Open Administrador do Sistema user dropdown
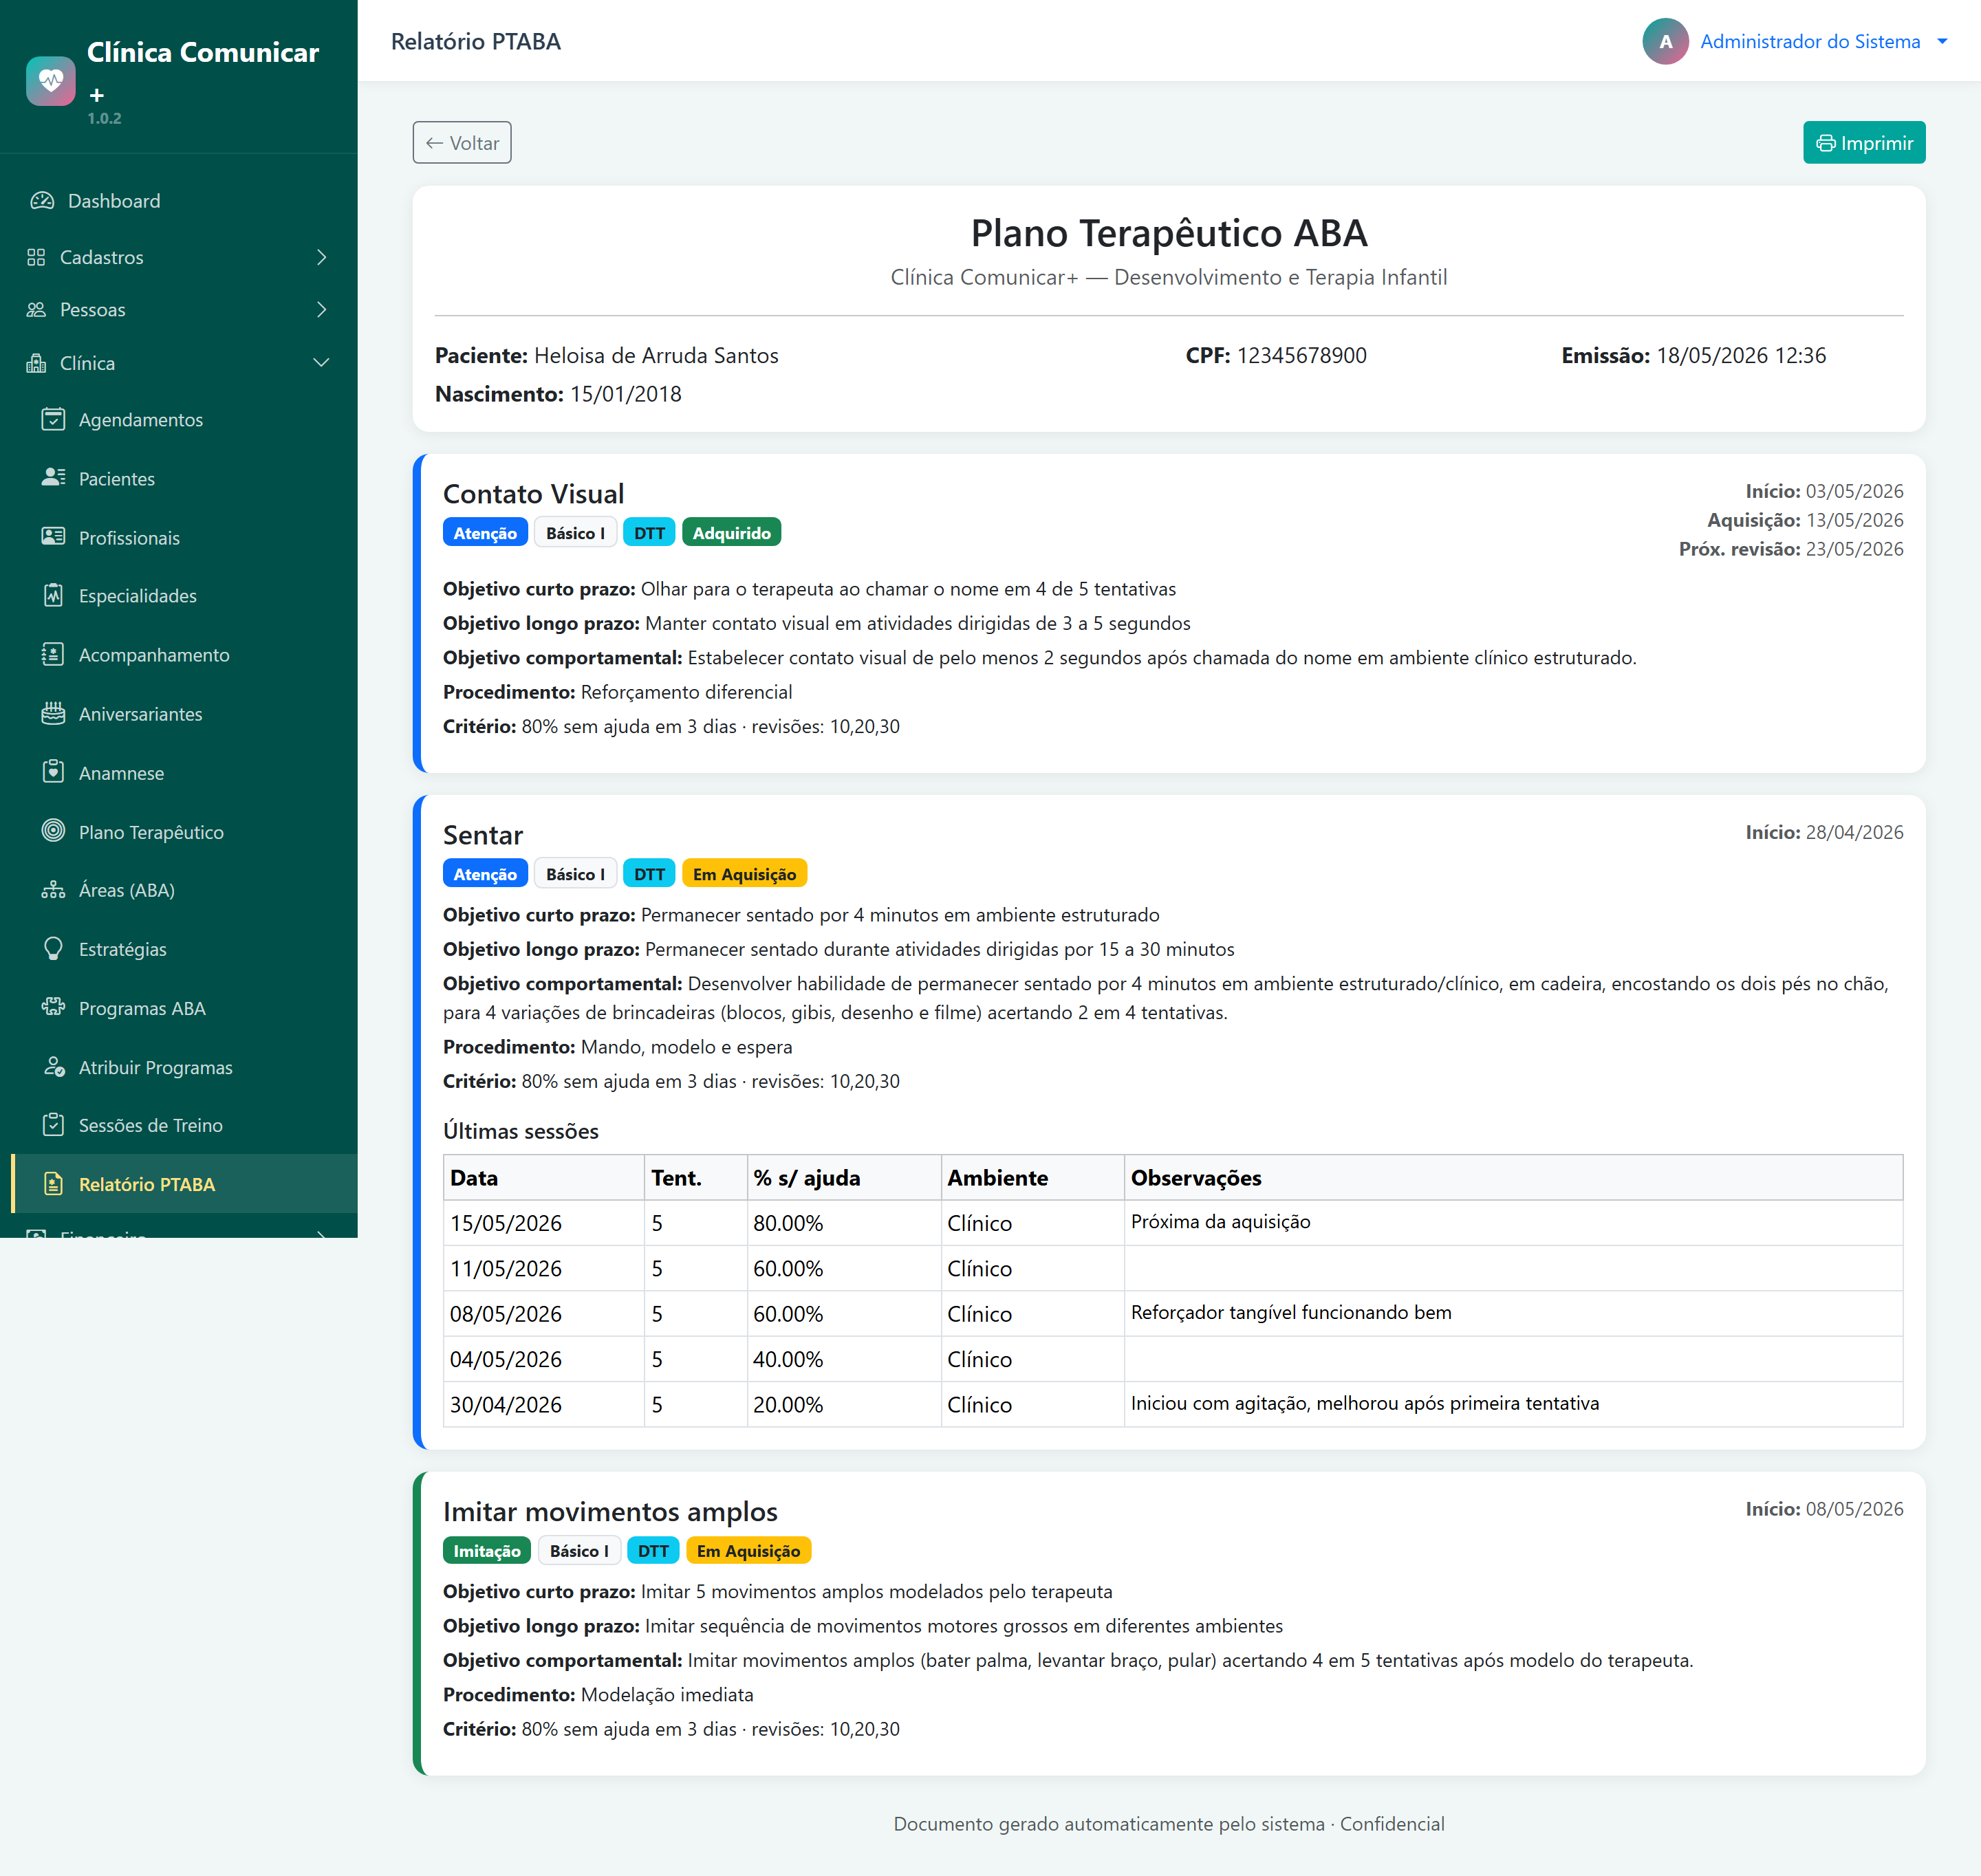The height and width of the screenshot is (1876, 1981). pos(1795,41)
